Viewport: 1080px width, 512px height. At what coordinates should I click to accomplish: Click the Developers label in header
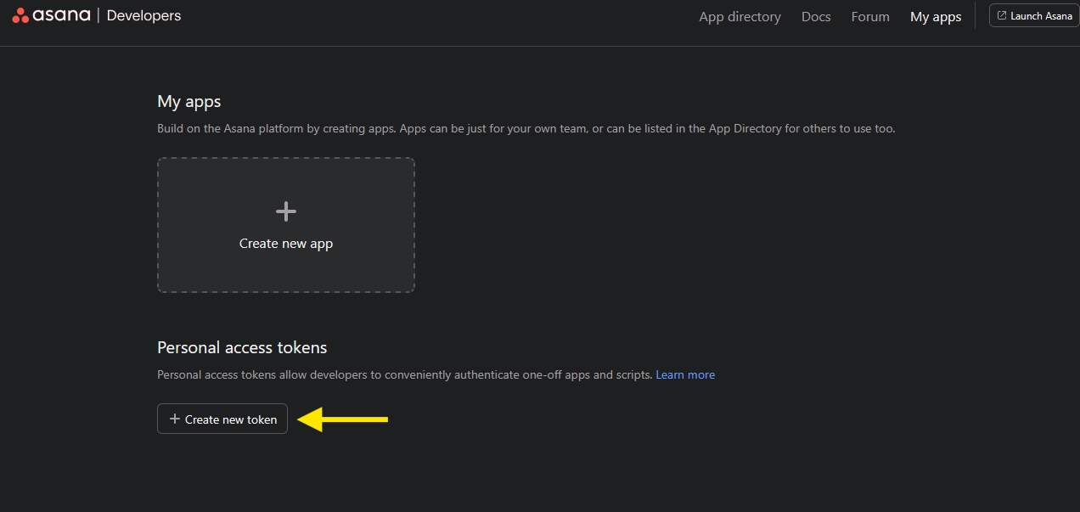point(143,15)
